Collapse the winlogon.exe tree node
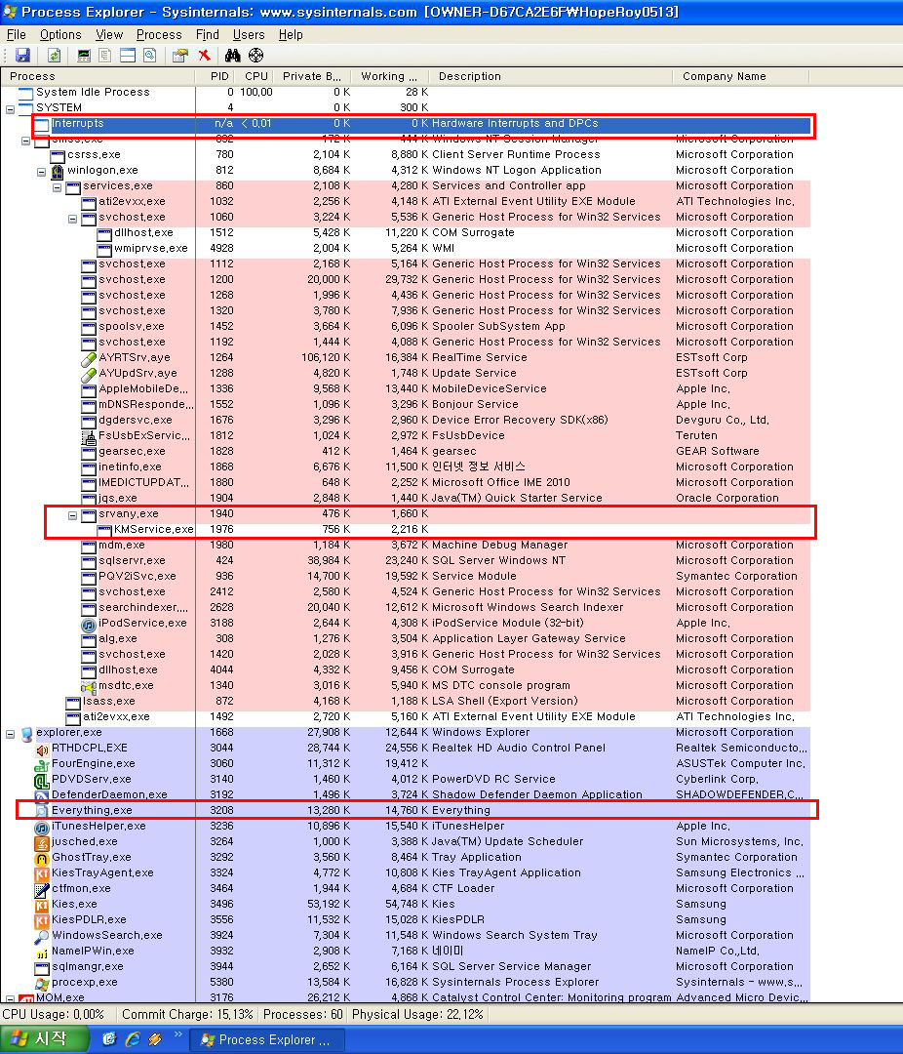Screen dimensions: 903x1054 41,172
